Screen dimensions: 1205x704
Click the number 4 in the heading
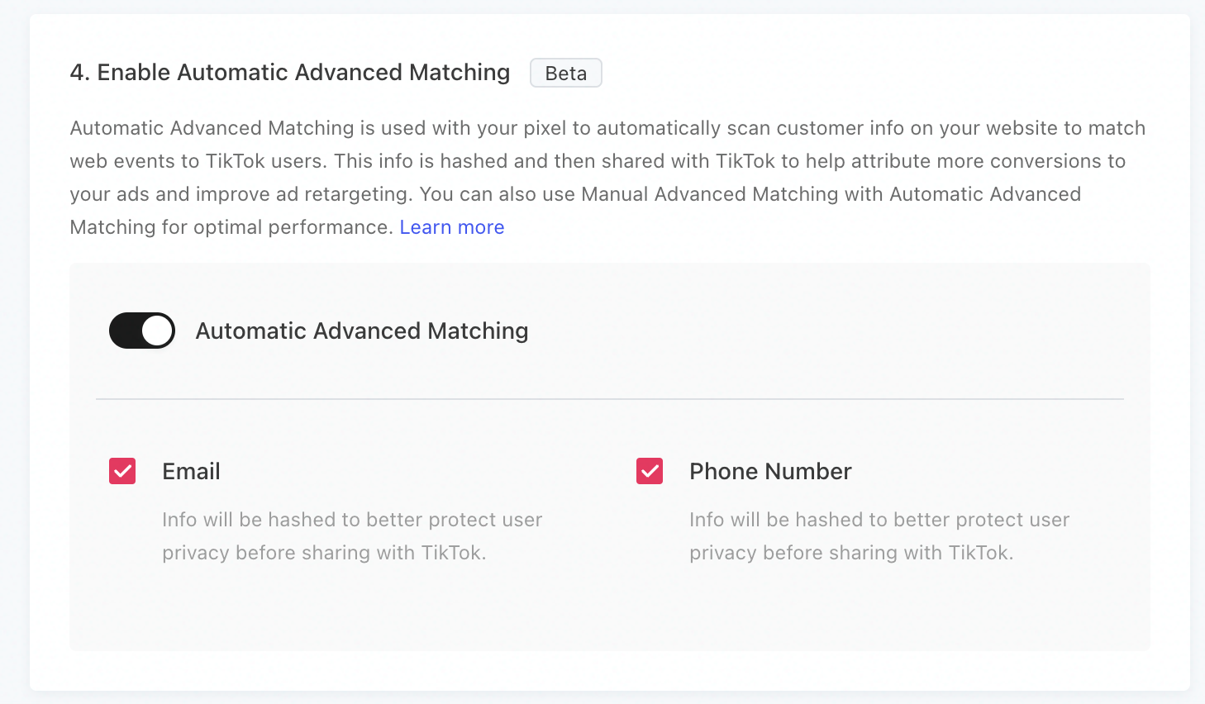[78, 73]
